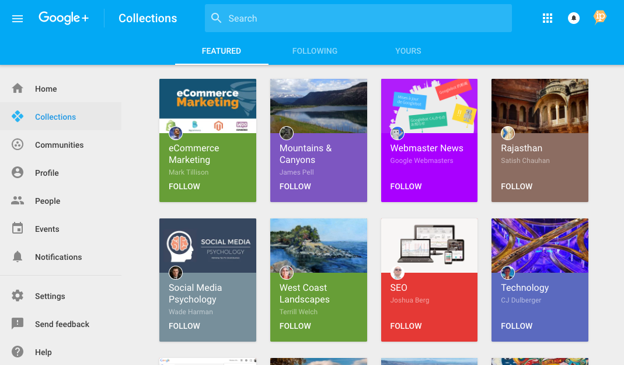Open CJ Dulberger's avatar on Technology card

508,273
